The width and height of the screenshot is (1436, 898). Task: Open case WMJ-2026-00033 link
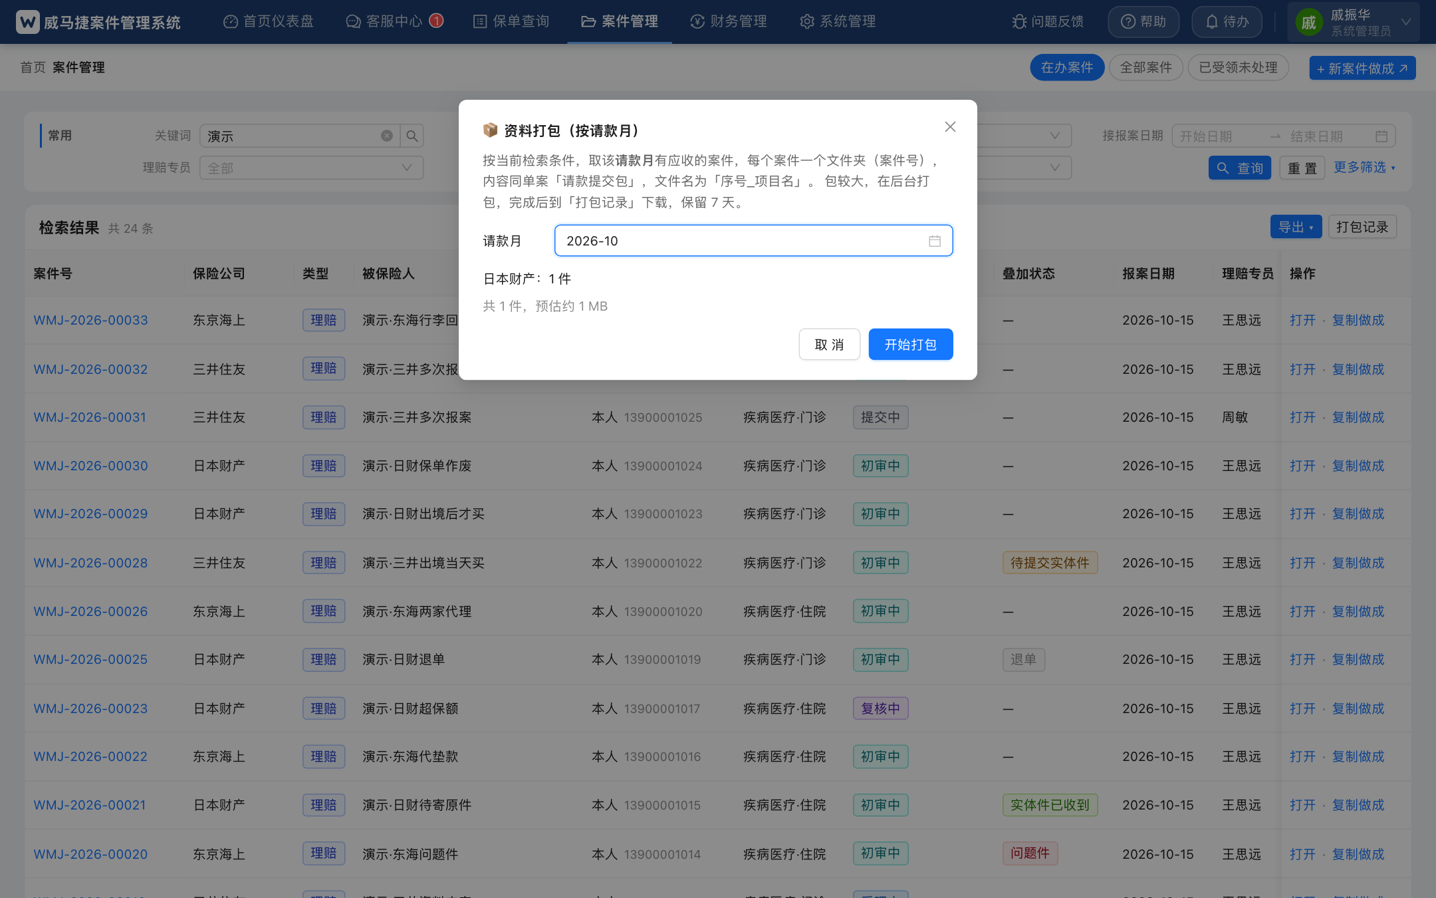point(90,320)
